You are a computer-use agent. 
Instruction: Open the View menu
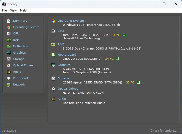13,10
